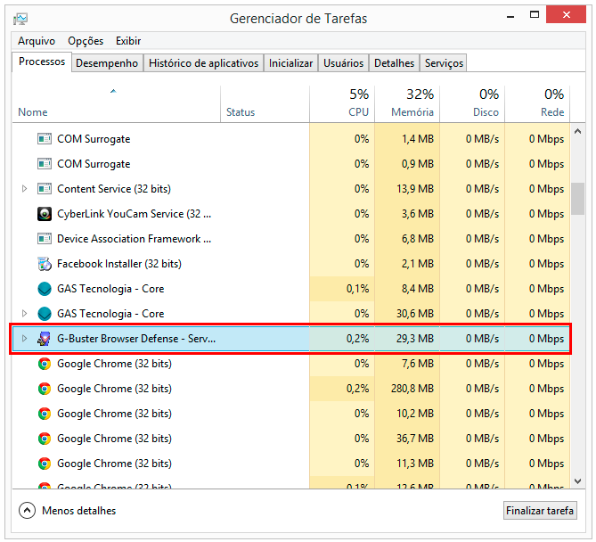Close the Gerenciador de Tarefas window

tap(566, 15)
